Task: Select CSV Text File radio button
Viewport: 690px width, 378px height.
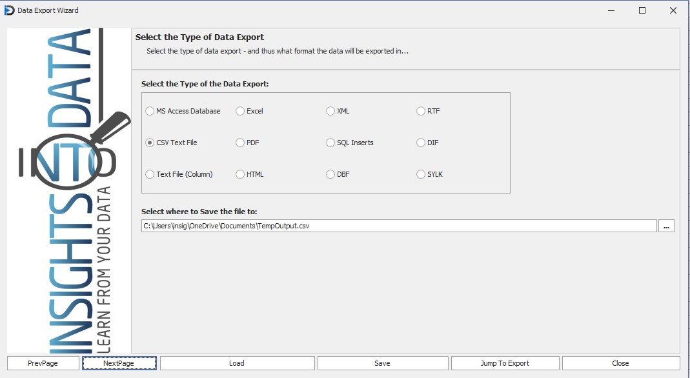Action: tap(150, 143)
